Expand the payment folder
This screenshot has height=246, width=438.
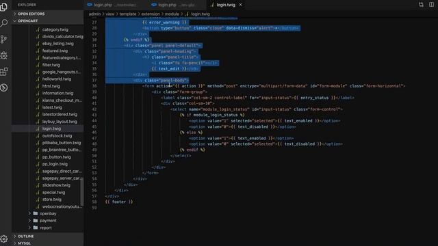[48, 221]
